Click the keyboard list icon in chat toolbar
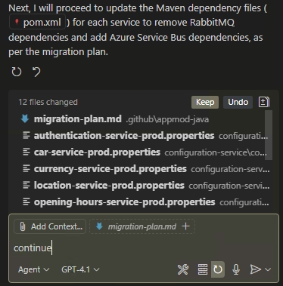This screenshot has width=283, height=286. click(x=202, y=269)
